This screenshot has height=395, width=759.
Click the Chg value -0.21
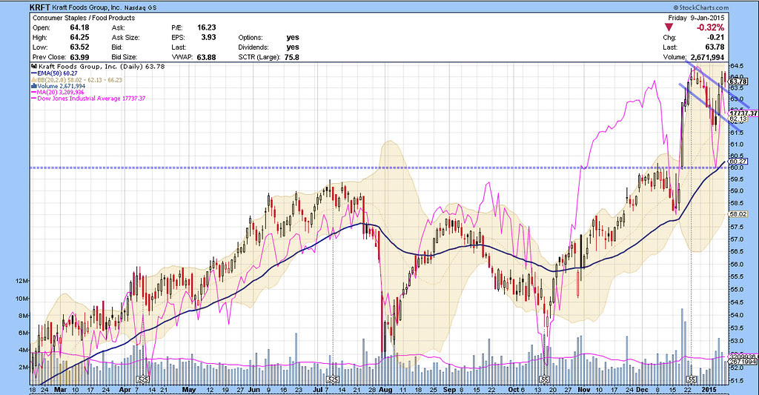pyautogui.click(x=717, y=37)
